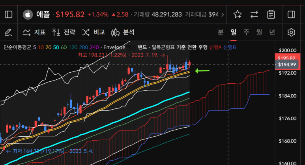Select the drawing pen tool

coord(8,32)
